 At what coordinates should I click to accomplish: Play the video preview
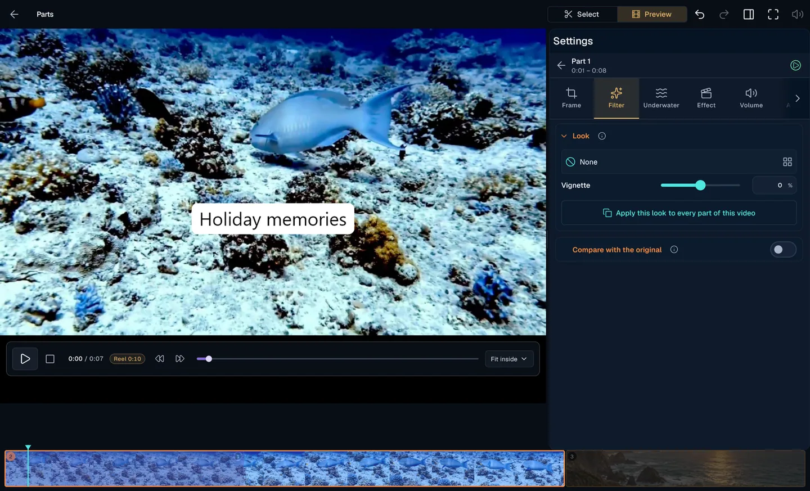25,359
